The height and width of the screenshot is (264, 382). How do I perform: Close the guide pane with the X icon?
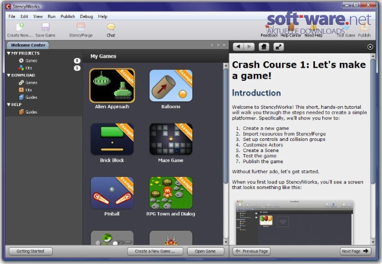pyautogui.click(x=370, y=47)
